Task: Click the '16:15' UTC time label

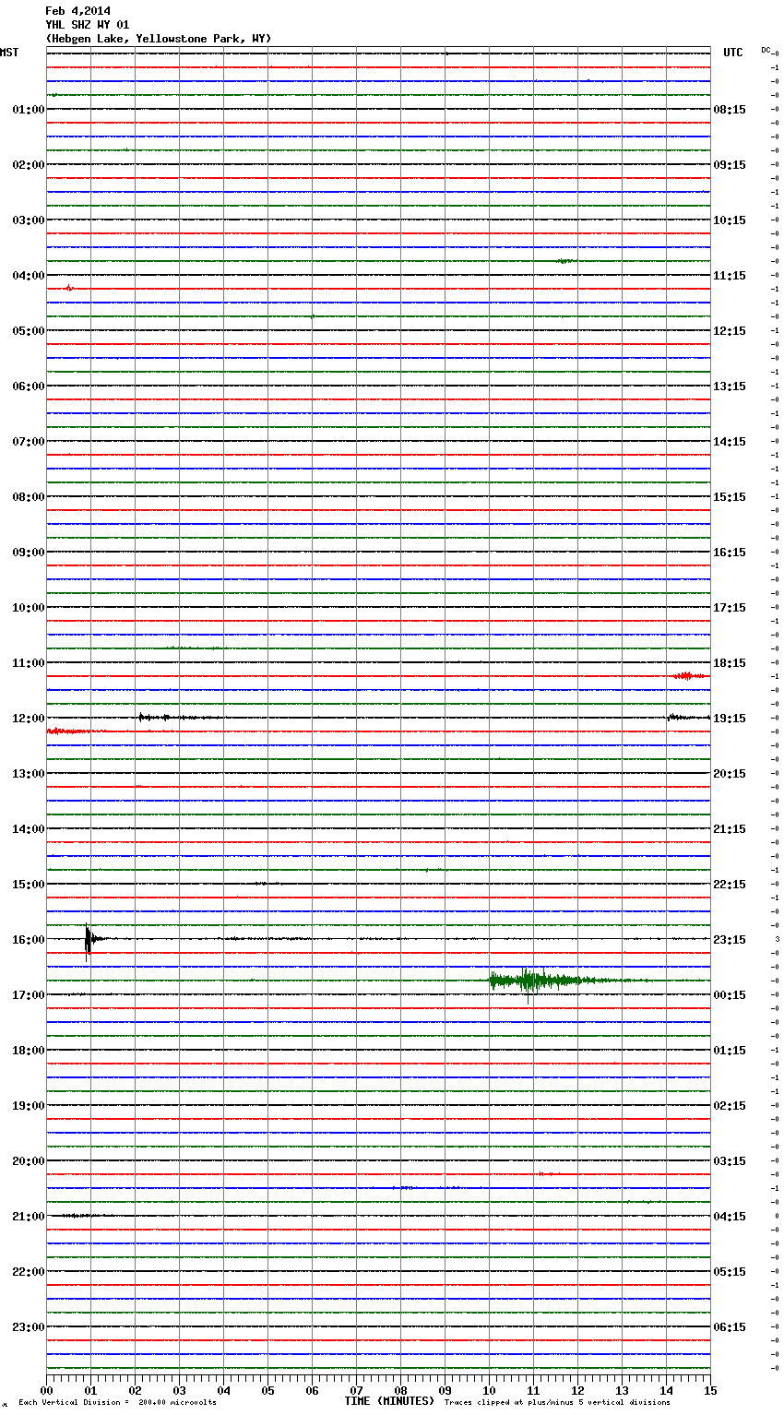Action: coord(730,553)
